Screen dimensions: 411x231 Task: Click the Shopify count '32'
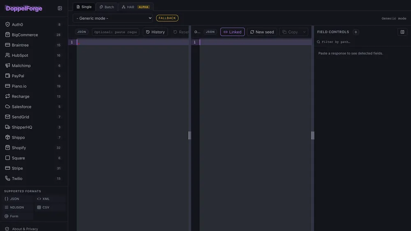click(x=58, y=148)
